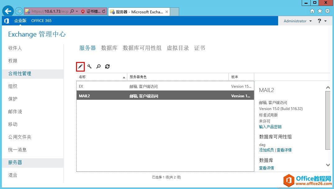Toggle sort order on 名称 column
Screen dimensions: 334x189
(x=82, y=77)
